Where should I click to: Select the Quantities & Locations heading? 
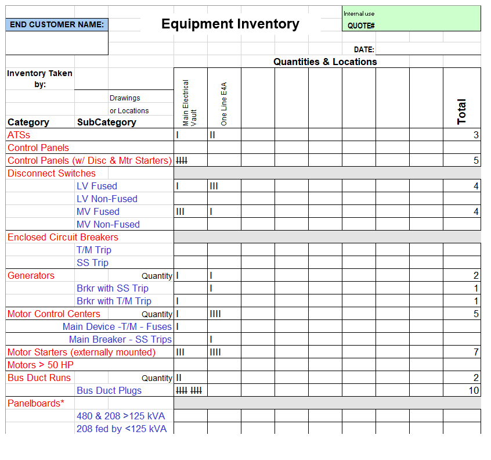[325, 62]
